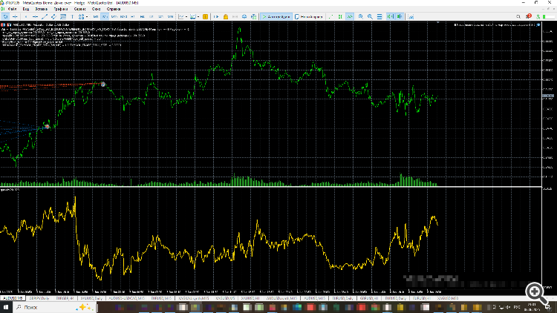Viewport: 557px width, 313px height.
Task: Open the Windows Start button
Action: point(6,307)
